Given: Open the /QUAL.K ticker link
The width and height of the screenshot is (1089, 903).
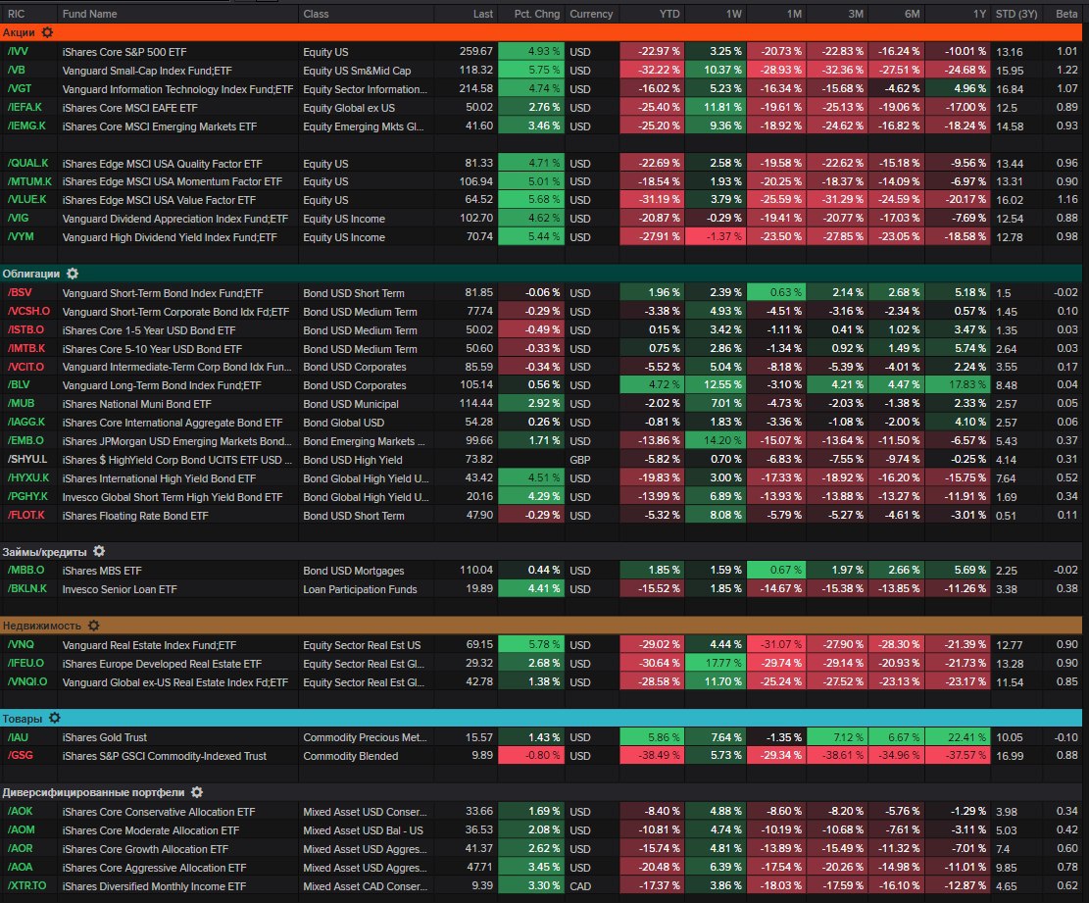Looking at the screenshot, I should (27, 163).
